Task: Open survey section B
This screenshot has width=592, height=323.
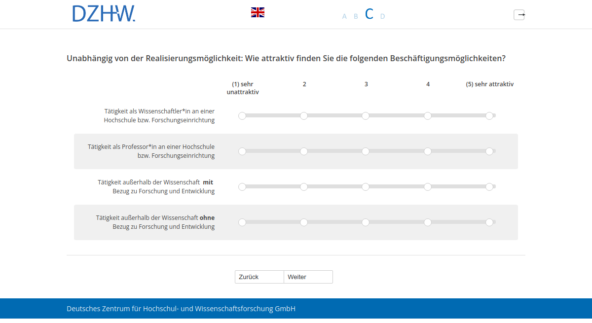Action: pos(356,16)
